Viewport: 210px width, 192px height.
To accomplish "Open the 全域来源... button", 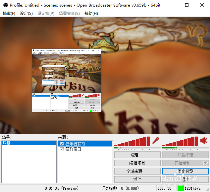I will tap(137, 171).
